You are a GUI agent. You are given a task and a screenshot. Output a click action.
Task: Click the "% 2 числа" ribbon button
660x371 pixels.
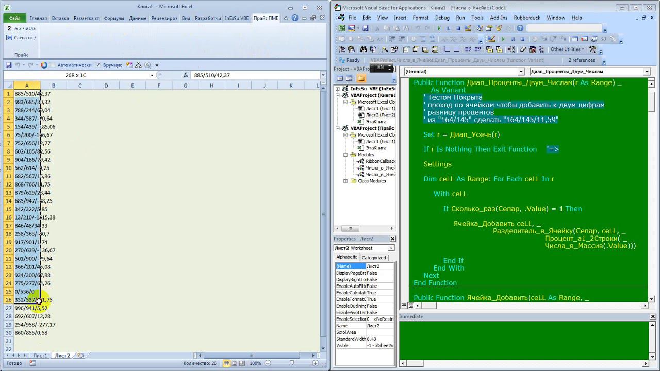point(22,28)
